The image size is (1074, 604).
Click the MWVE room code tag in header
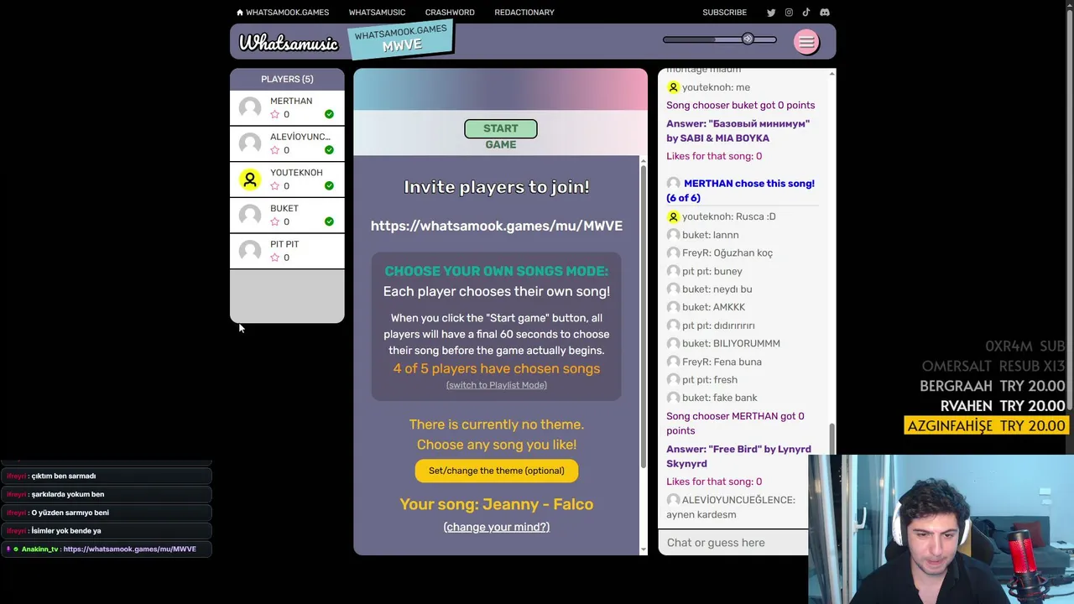(401, 39)
